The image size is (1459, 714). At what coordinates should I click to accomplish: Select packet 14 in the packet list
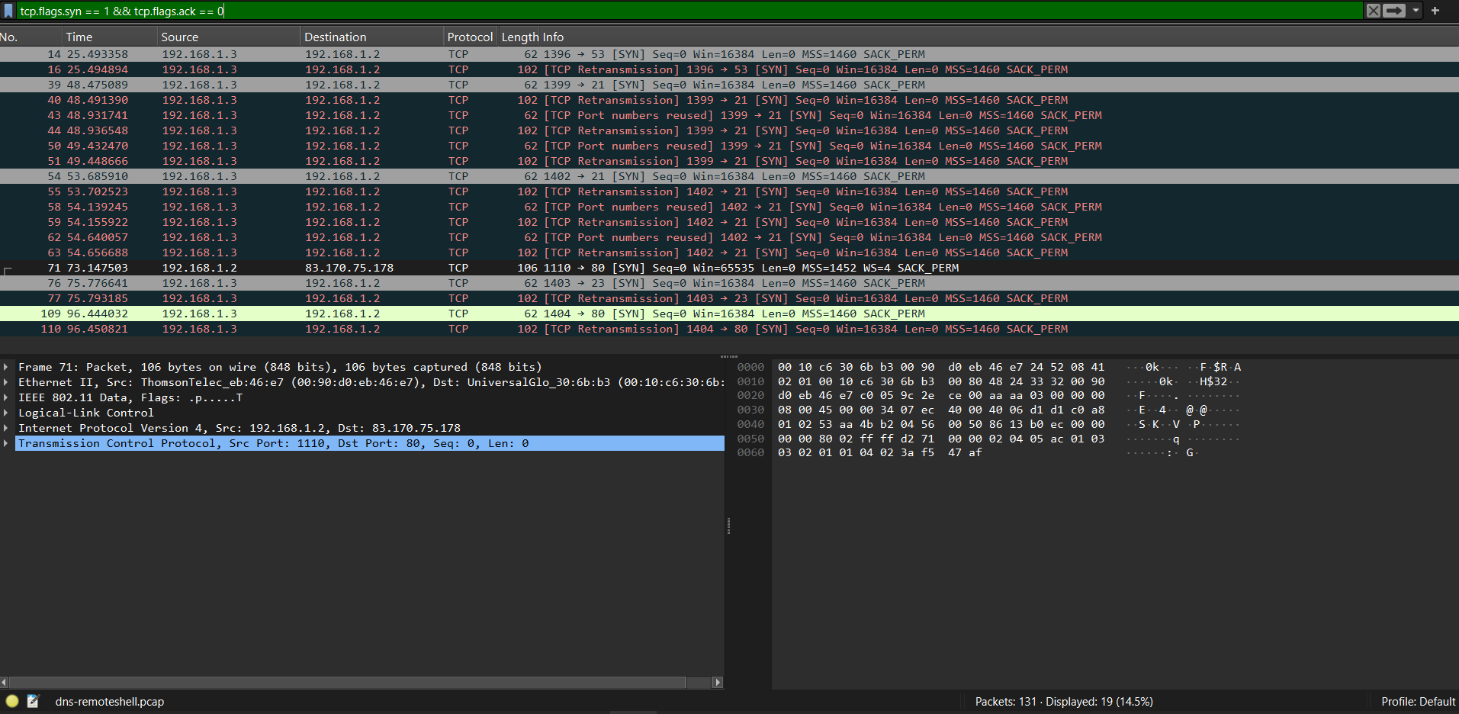click(729, 54)
